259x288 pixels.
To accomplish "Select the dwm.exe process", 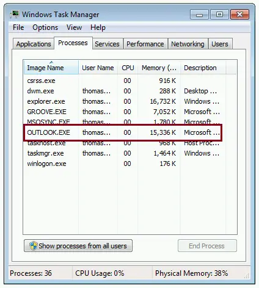I will coord(125,91).
